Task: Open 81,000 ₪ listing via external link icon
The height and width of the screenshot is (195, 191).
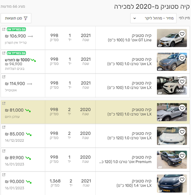Action: pyautogui.click(x=4, y=103)
